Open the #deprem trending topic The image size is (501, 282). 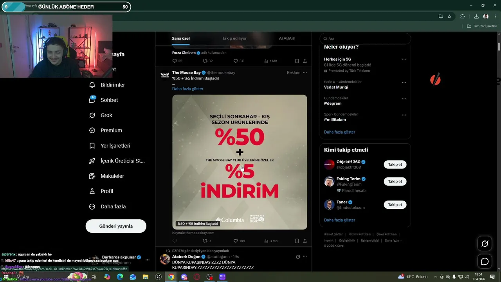point(333,103)
